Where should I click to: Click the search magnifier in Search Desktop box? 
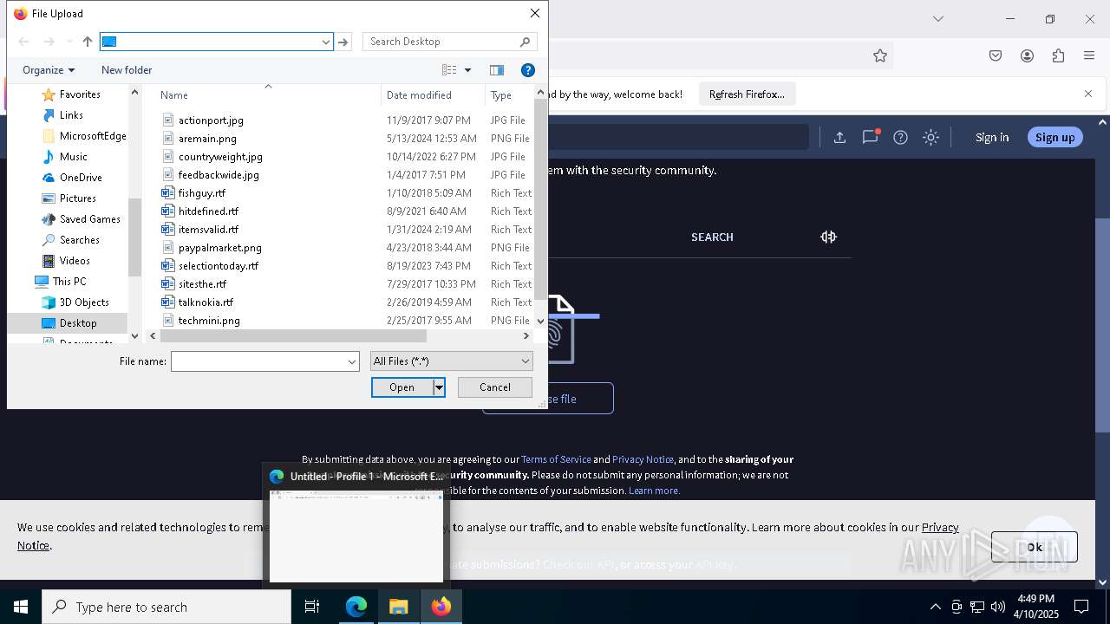click(x=525, y=42)
